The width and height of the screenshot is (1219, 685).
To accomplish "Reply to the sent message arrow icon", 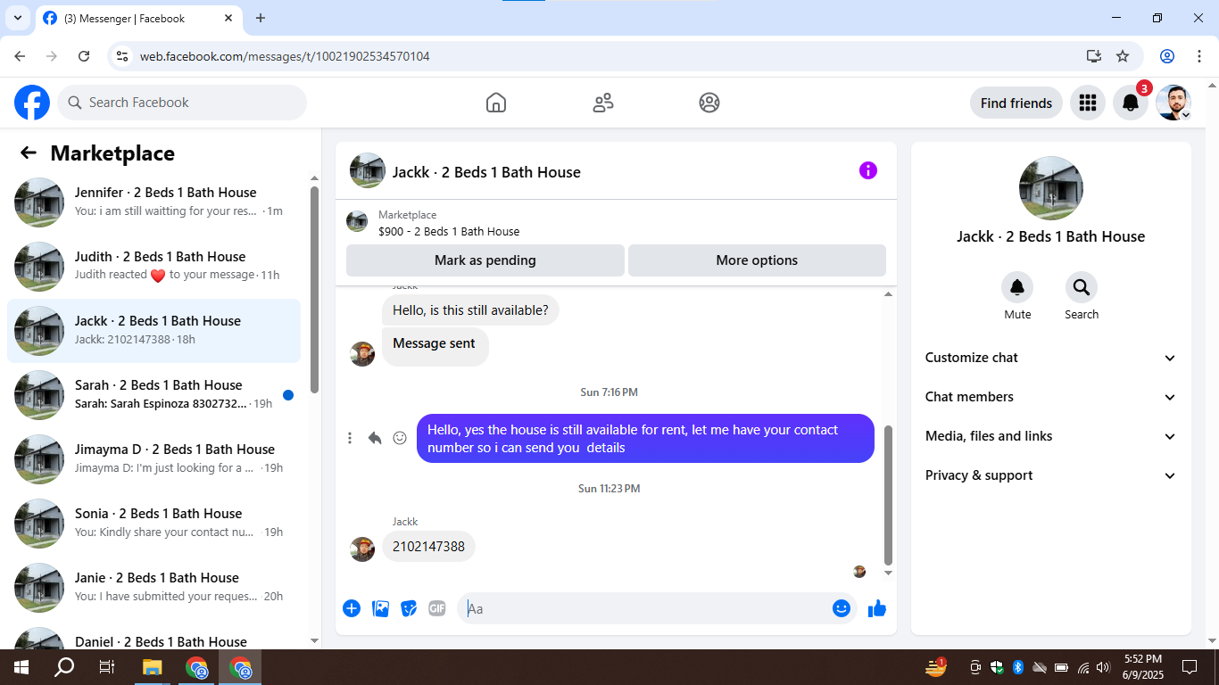I will pos(375,438).
